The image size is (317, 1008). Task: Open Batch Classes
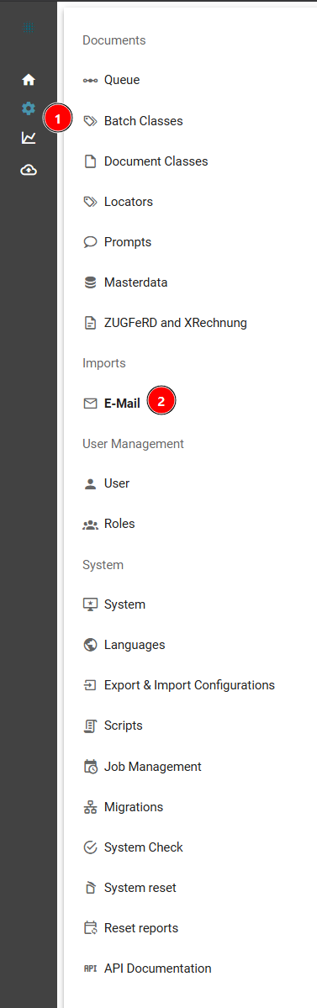pos(144,121)
